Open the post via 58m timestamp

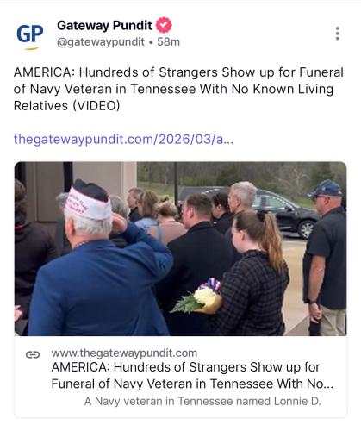click(168, 42)
